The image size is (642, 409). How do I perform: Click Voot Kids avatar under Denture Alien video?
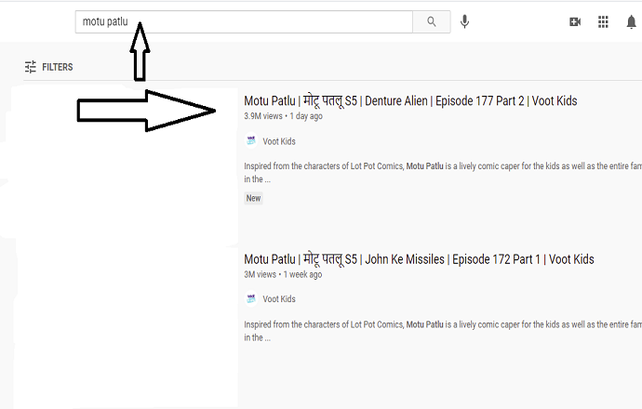(x=251, y=141)
